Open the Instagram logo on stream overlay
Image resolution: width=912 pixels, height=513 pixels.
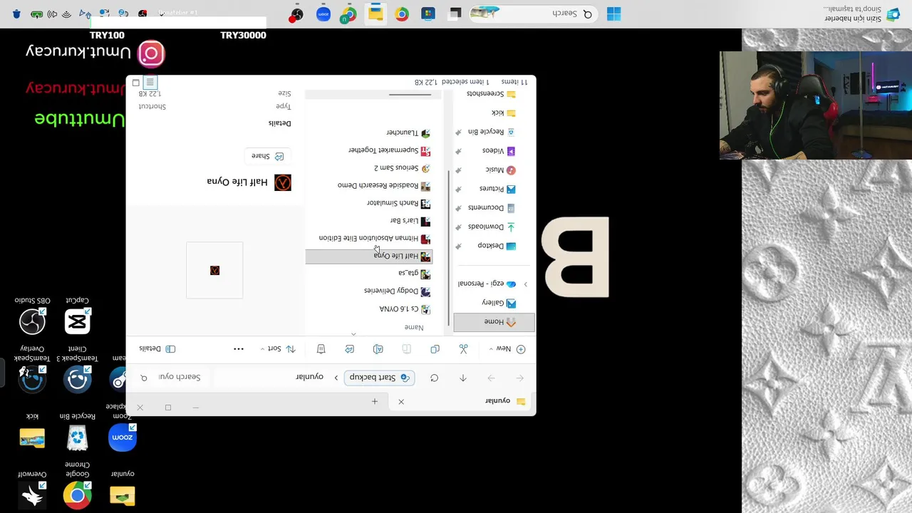coord(151,53)
